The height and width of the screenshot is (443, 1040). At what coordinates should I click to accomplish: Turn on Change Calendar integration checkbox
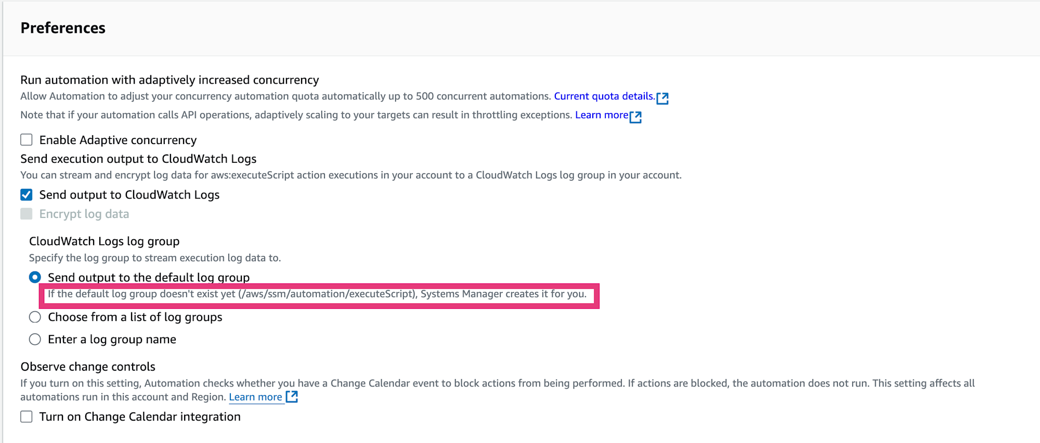(27, 416)
